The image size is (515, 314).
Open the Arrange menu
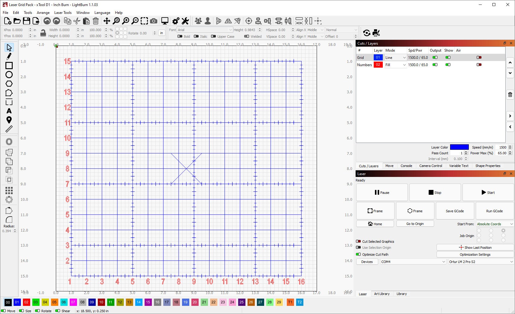coord(43,13)
